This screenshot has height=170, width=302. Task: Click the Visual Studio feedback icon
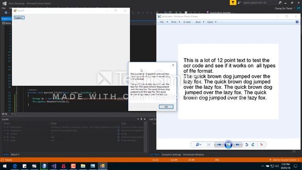(x=239, y=3)
